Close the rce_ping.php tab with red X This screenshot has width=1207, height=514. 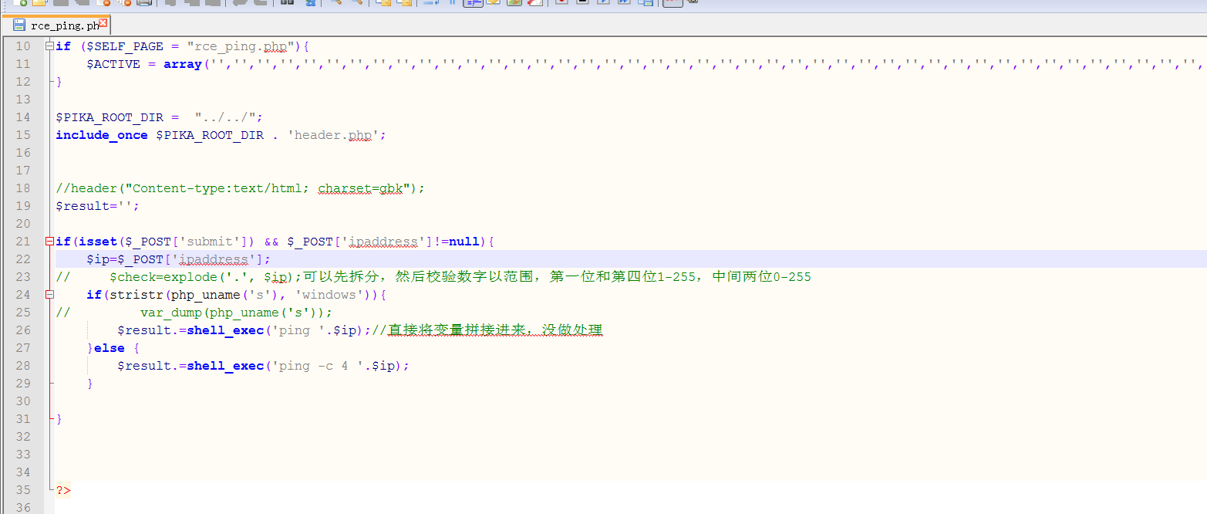tap(103, 23)
